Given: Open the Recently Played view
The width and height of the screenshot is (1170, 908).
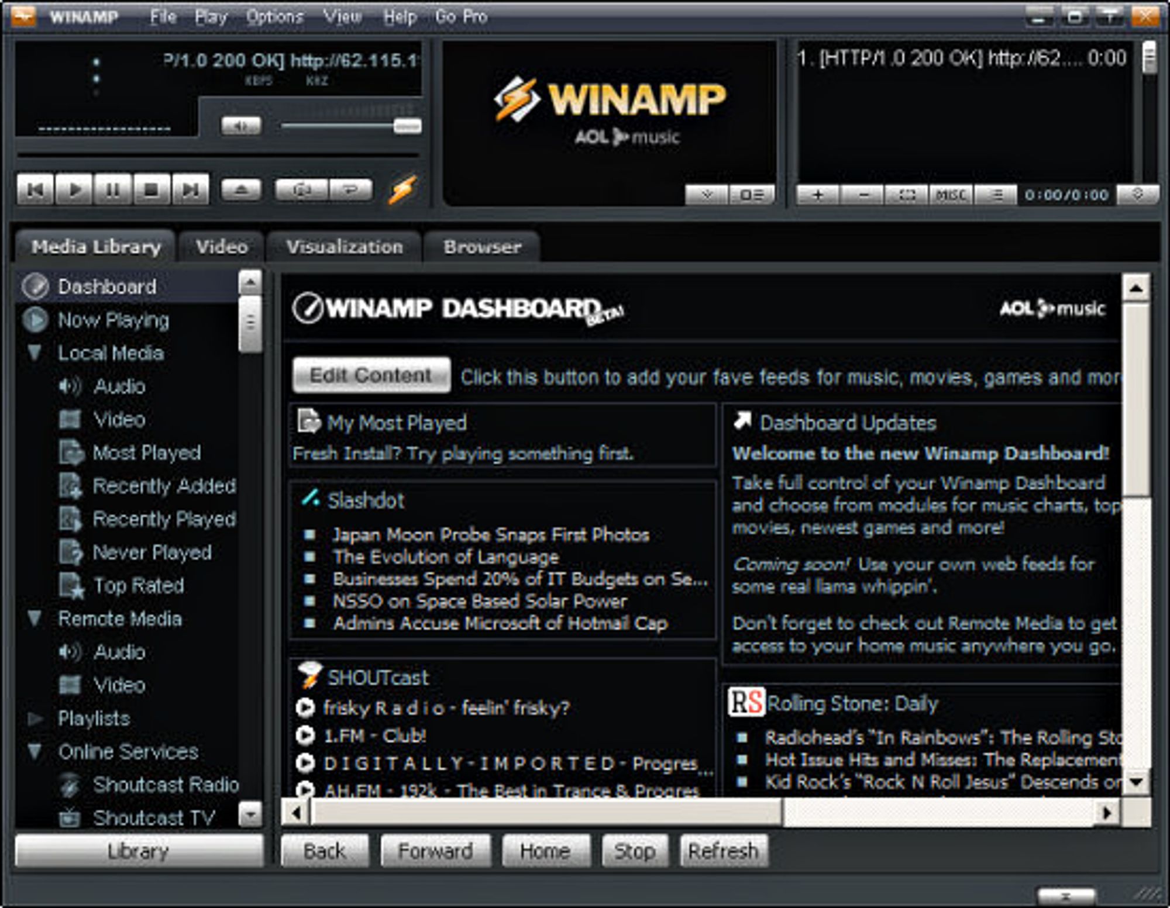Looking at the screenshot, I should point(164,519).
